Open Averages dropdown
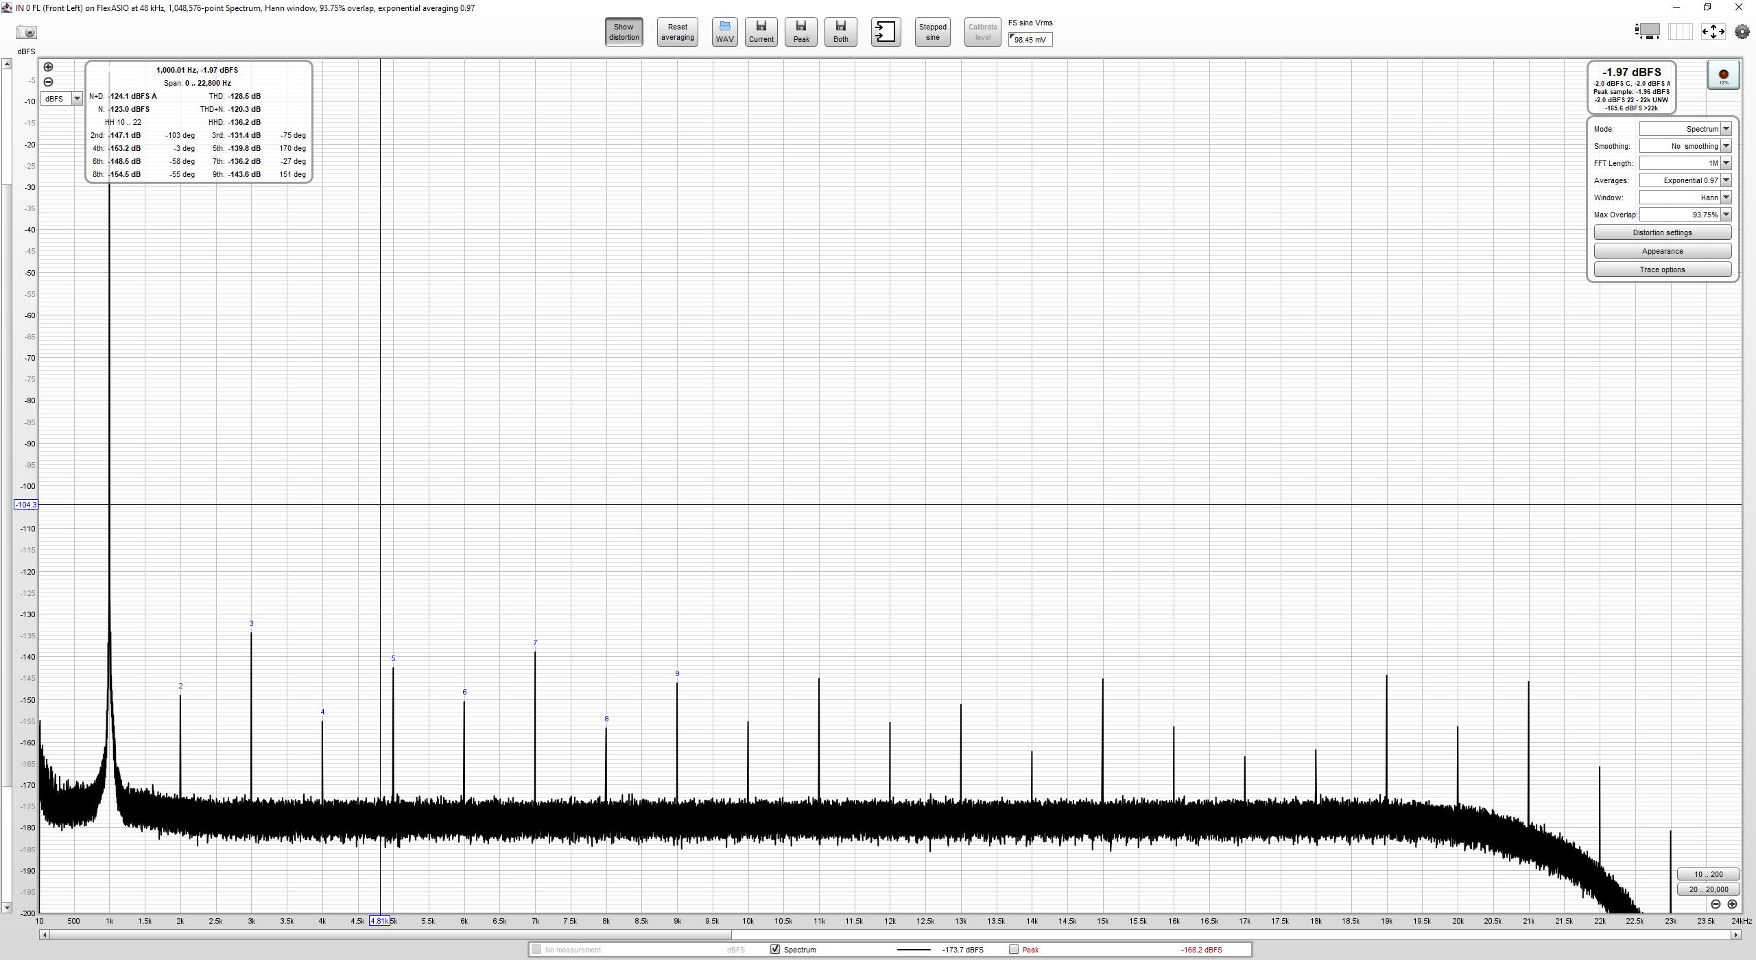Viewport: 1756px width, 960px height. pyautogui.click(x=1685, y=180)
